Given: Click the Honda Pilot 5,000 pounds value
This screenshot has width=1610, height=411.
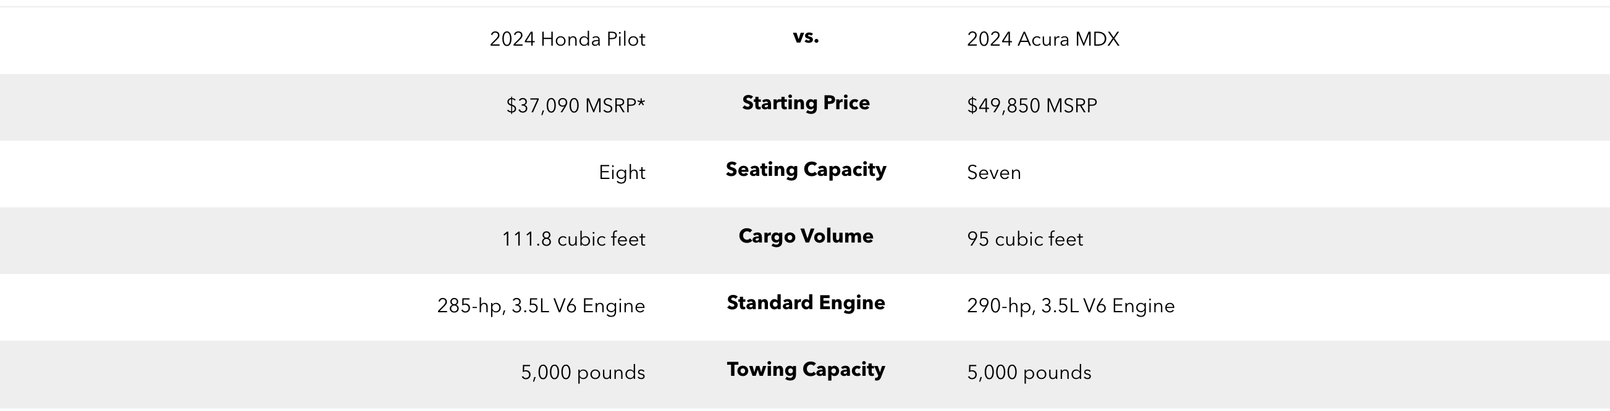Looking at the screenshot, I should [x=583, y=373].
